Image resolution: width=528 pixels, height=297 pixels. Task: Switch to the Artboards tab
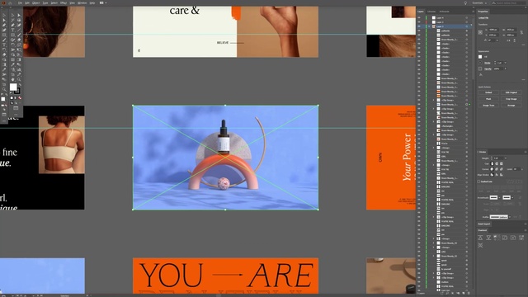[444, 12]
